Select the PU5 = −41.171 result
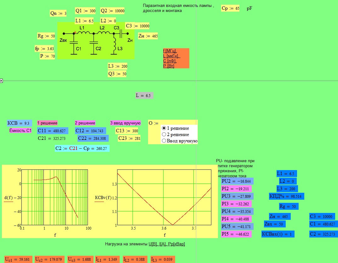Screen dimensions: 338x263 pyautogui.click(x=237, y=226)
